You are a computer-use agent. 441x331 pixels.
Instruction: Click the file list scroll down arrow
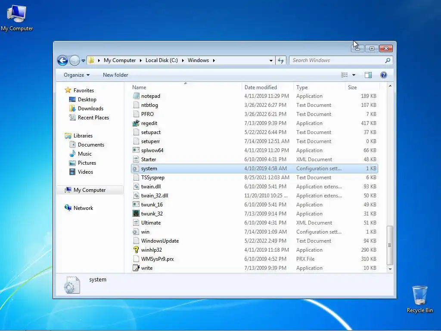click(390, 269)
